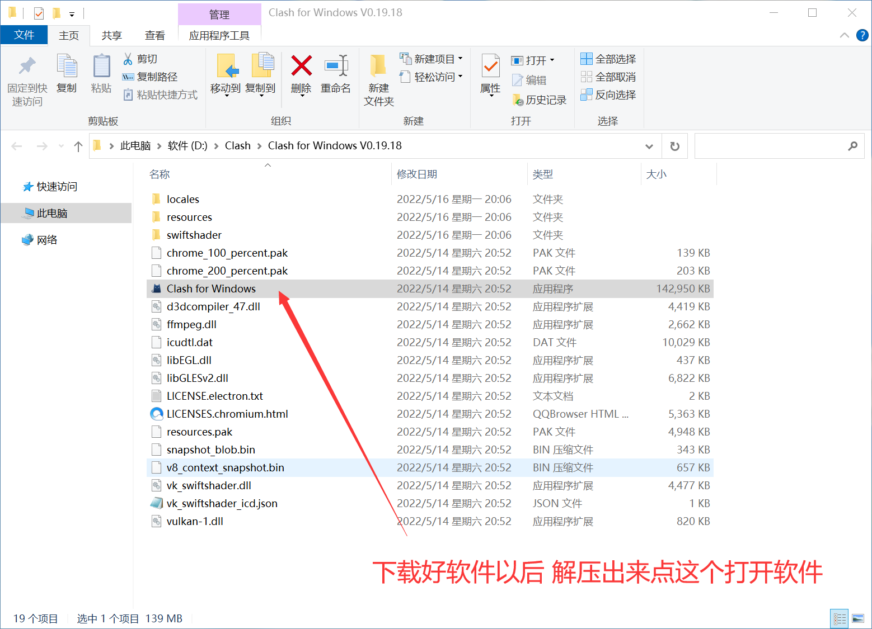Switch to details view in the status bar
Screen dimensions: 872x629
(839, 618)
